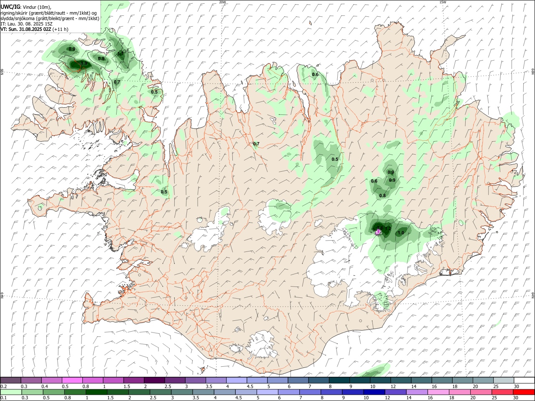
Task: Click the (+11 h) forecast offset text
Action: [61, 29]
